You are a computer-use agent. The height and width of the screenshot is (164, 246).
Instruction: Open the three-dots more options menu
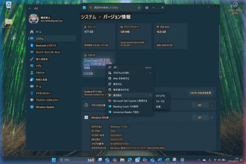154,8
